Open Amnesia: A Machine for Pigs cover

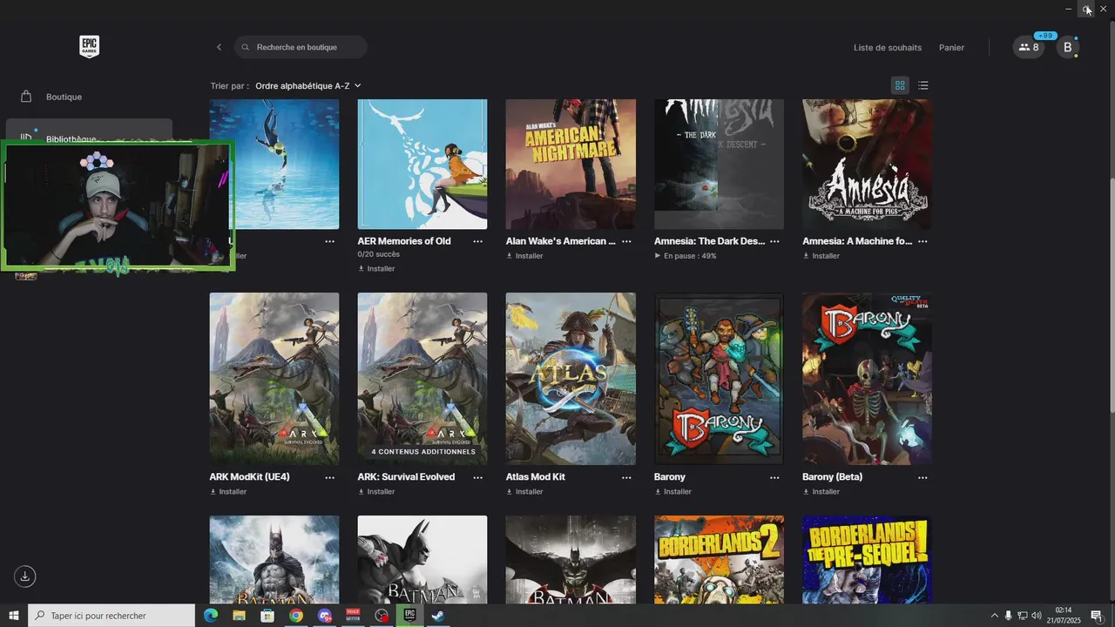tap(867, 164)
